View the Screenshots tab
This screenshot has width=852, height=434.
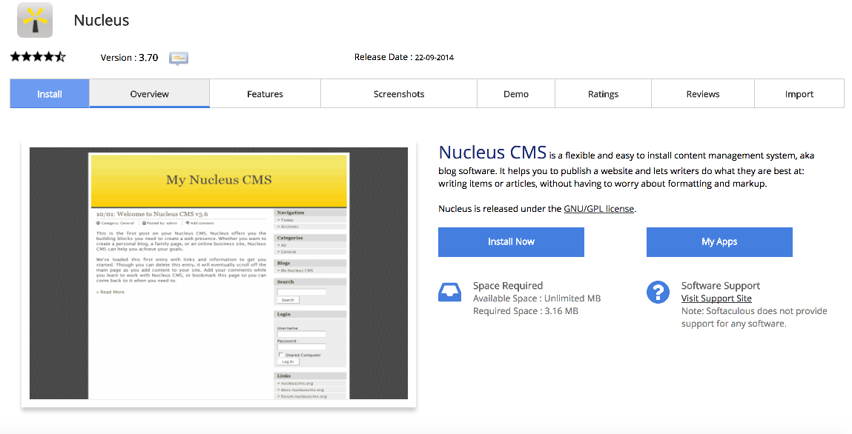pos(399,94)
